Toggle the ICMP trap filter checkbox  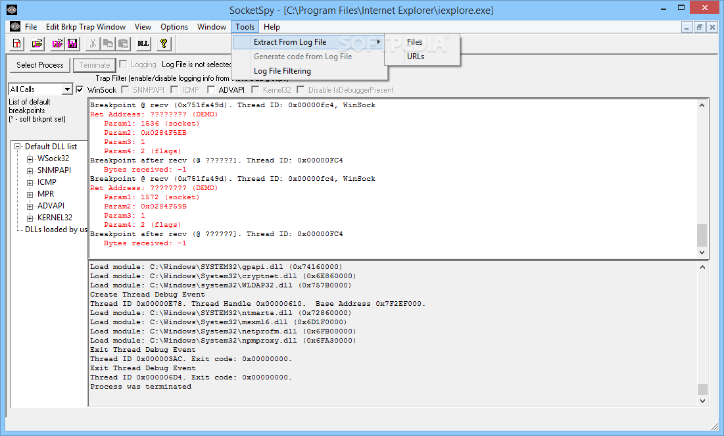[174, 89]
